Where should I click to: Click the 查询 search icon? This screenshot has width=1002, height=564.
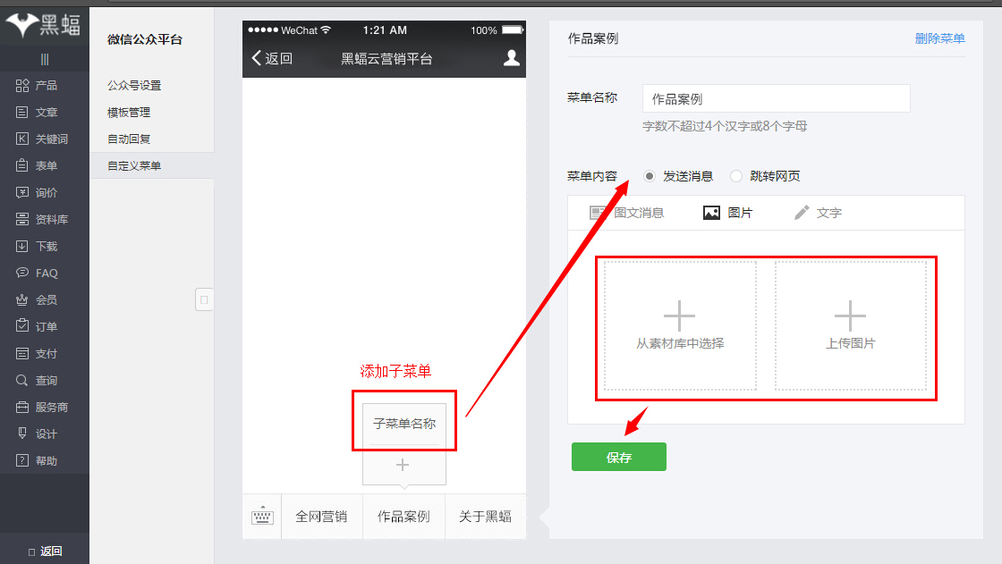coord(23,381)
